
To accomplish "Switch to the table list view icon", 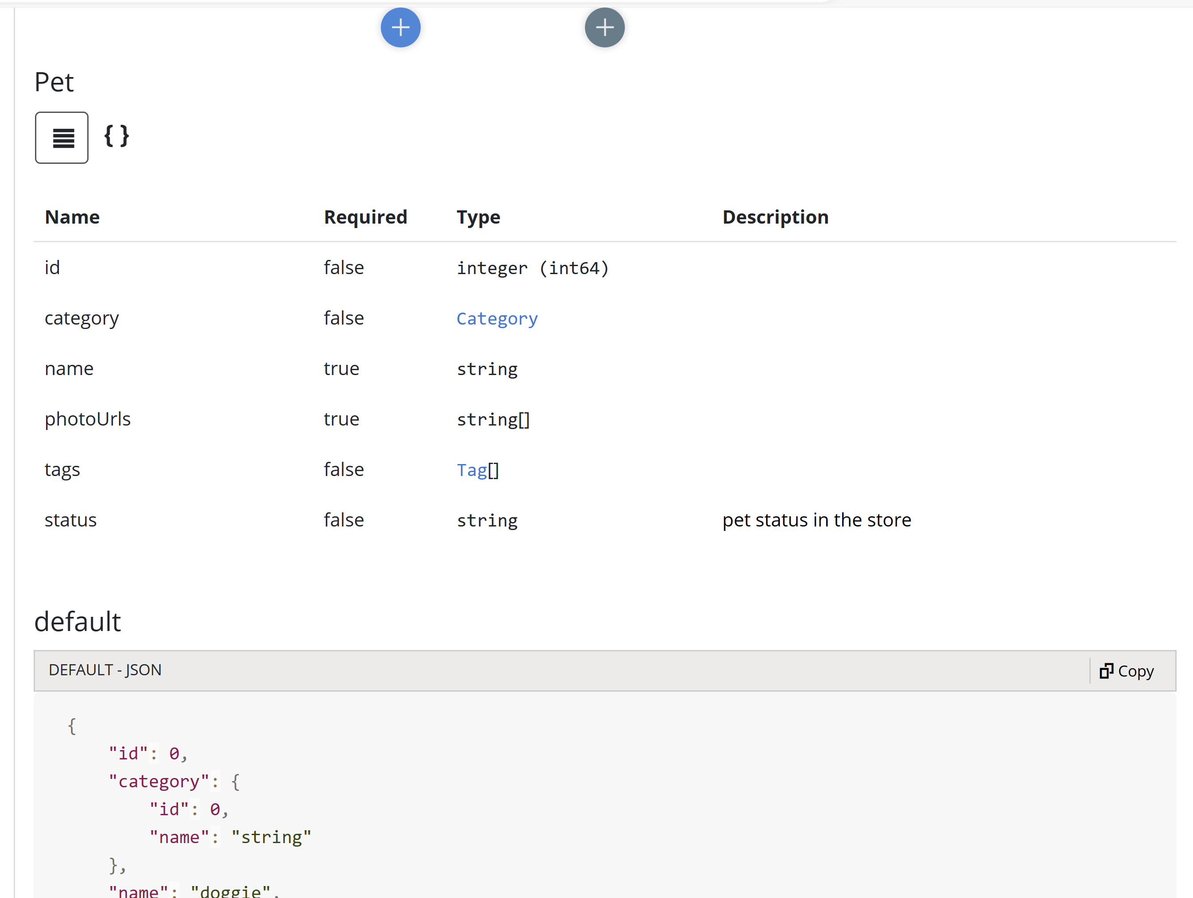I will [x=62, y=138].
